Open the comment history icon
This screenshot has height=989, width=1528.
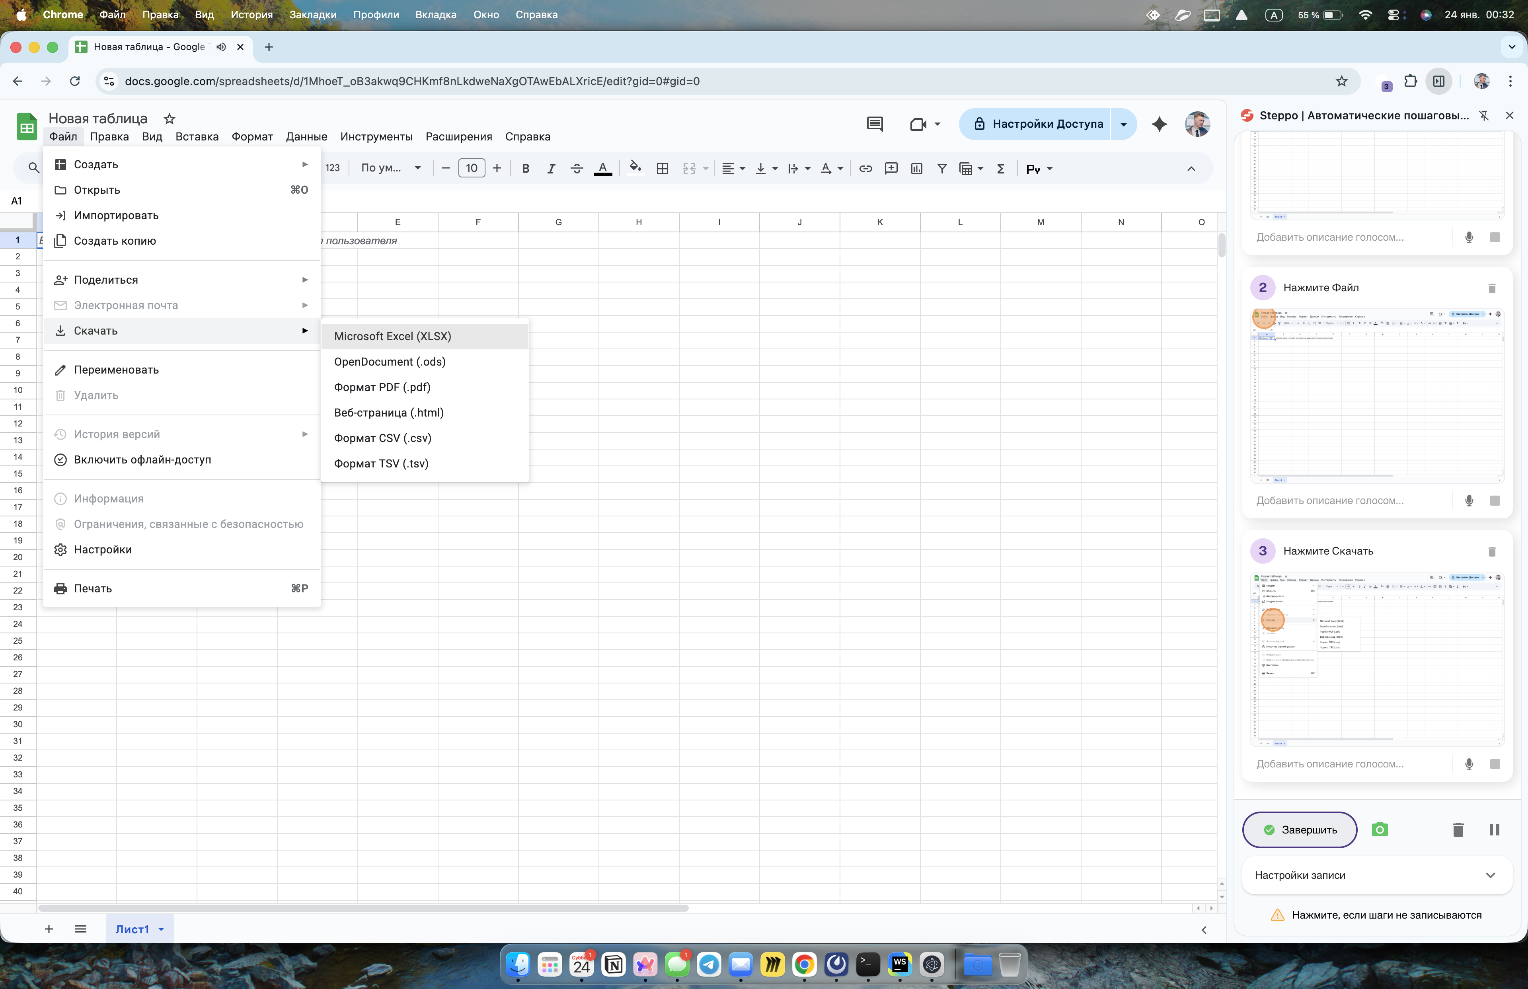(875, 124)
